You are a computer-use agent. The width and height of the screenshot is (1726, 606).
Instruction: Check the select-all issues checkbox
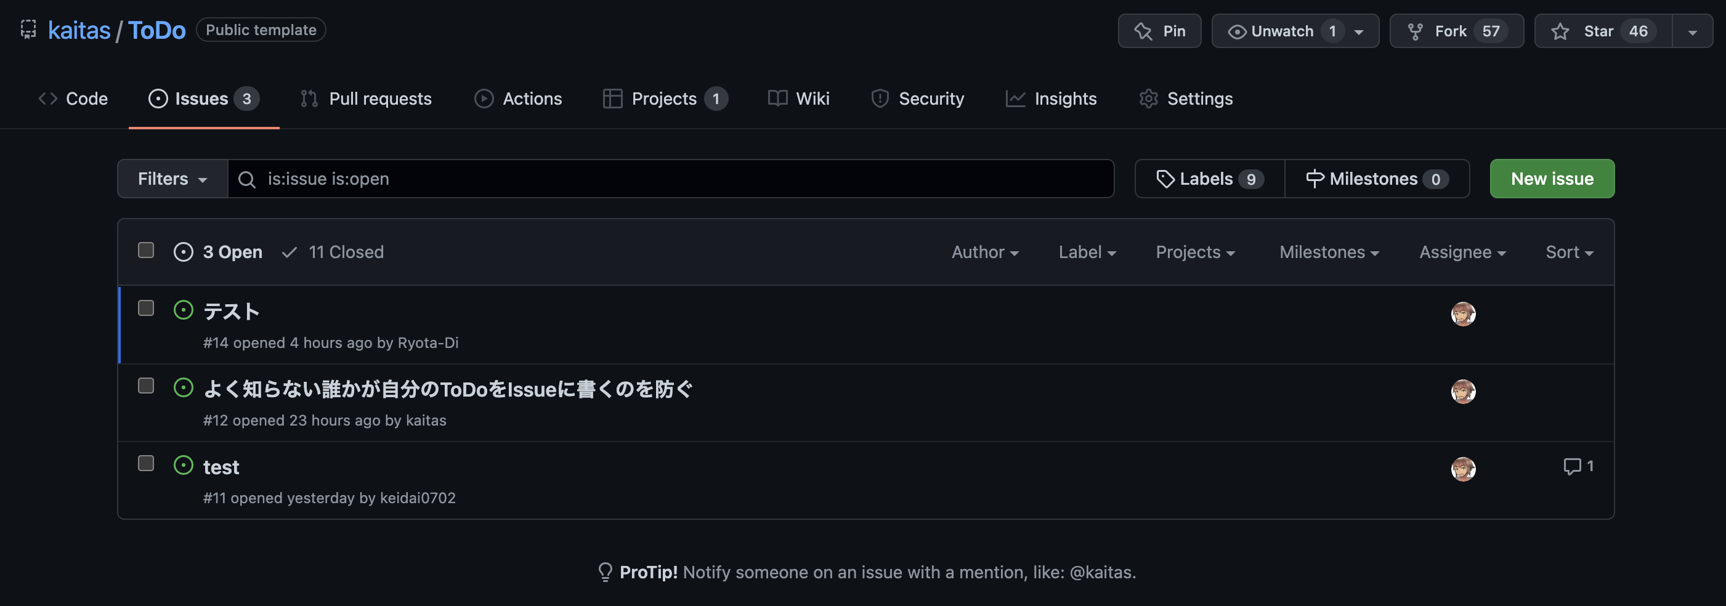click(145, 250)
